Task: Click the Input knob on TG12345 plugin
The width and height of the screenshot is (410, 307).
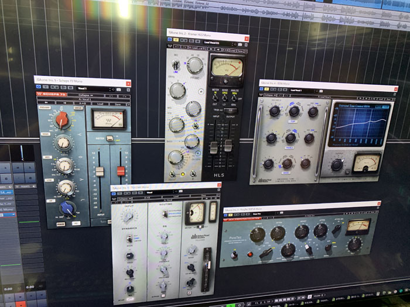Action: click(x=128, y=217)
